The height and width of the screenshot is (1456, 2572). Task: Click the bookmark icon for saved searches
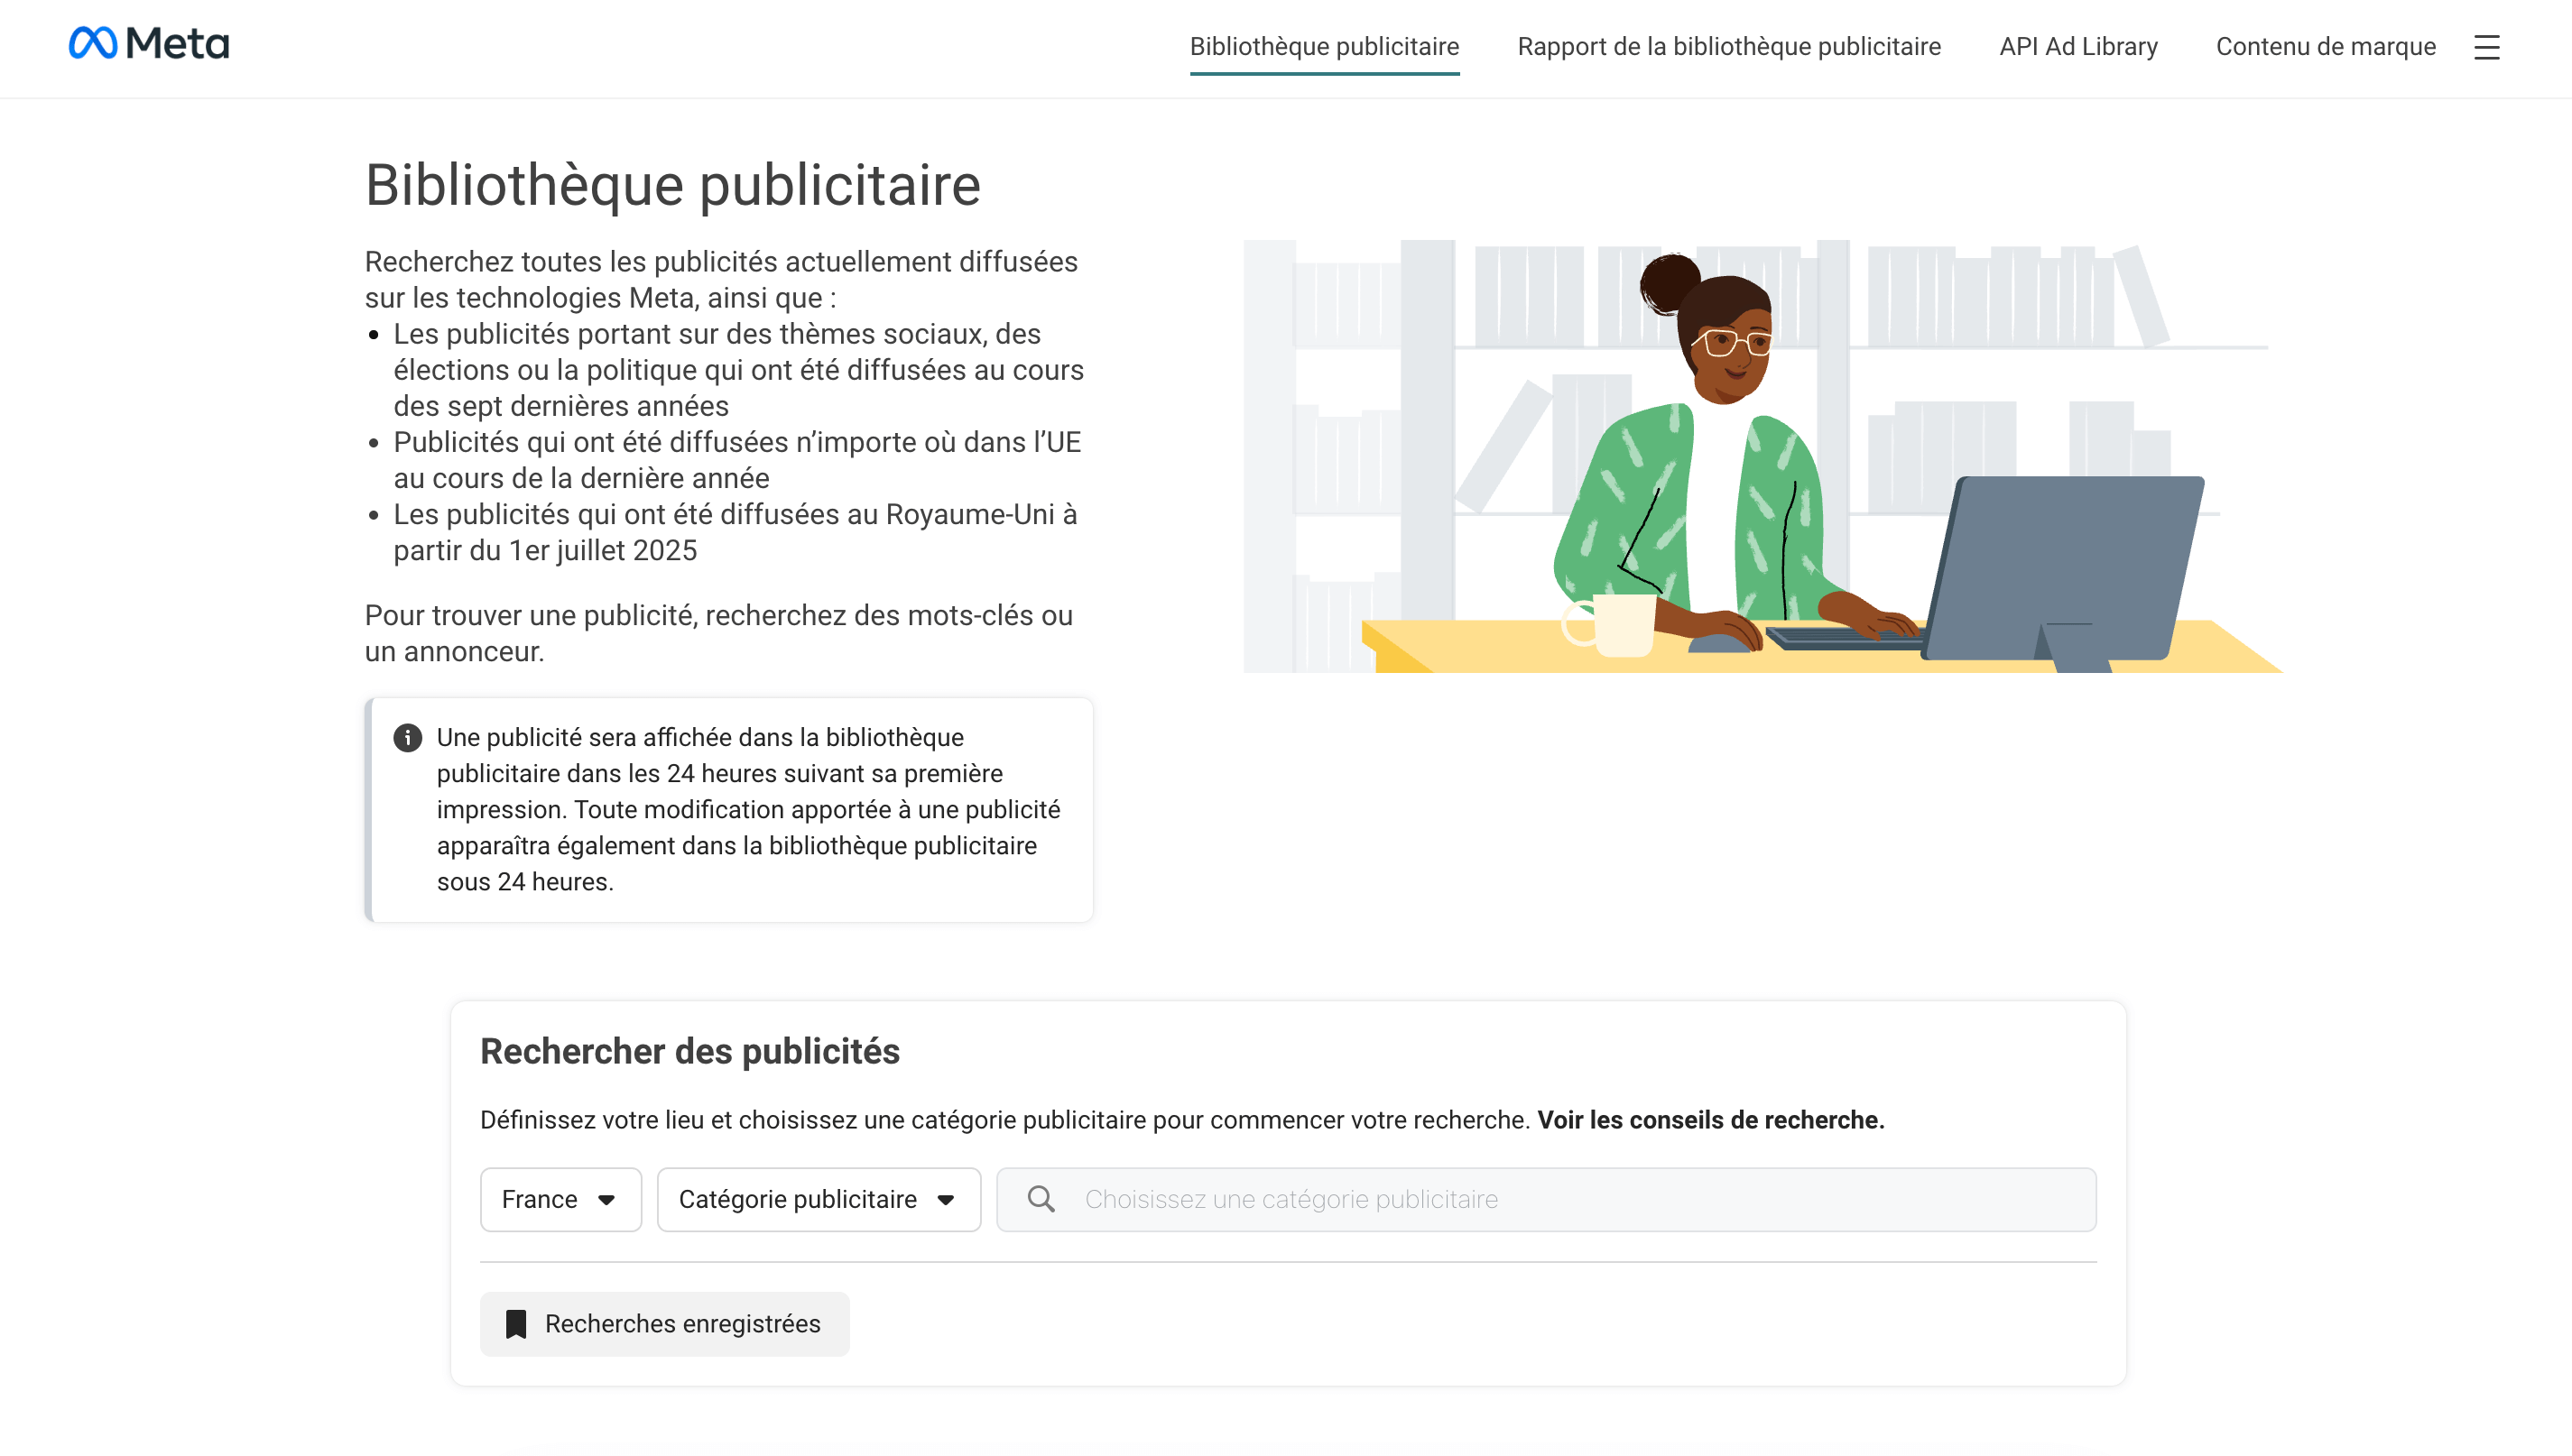516,1324
